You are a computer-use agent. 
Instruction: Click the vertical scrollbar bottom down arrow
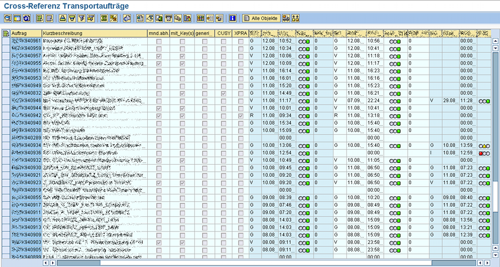(495, 255)
